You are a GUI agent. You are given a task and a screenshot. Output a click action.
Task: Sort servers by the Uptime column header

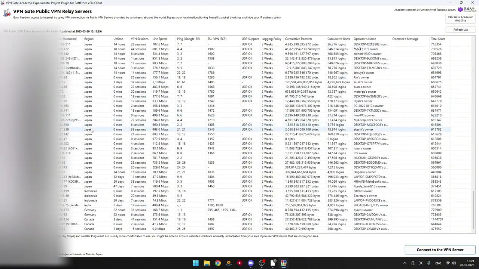pyautogui.click(x=120, y=39)
